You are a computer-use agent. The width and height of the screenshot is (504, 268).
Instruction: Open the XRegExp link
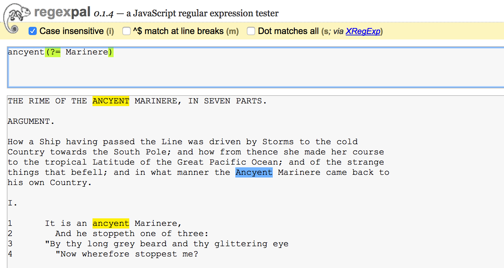tap(363, 31)
